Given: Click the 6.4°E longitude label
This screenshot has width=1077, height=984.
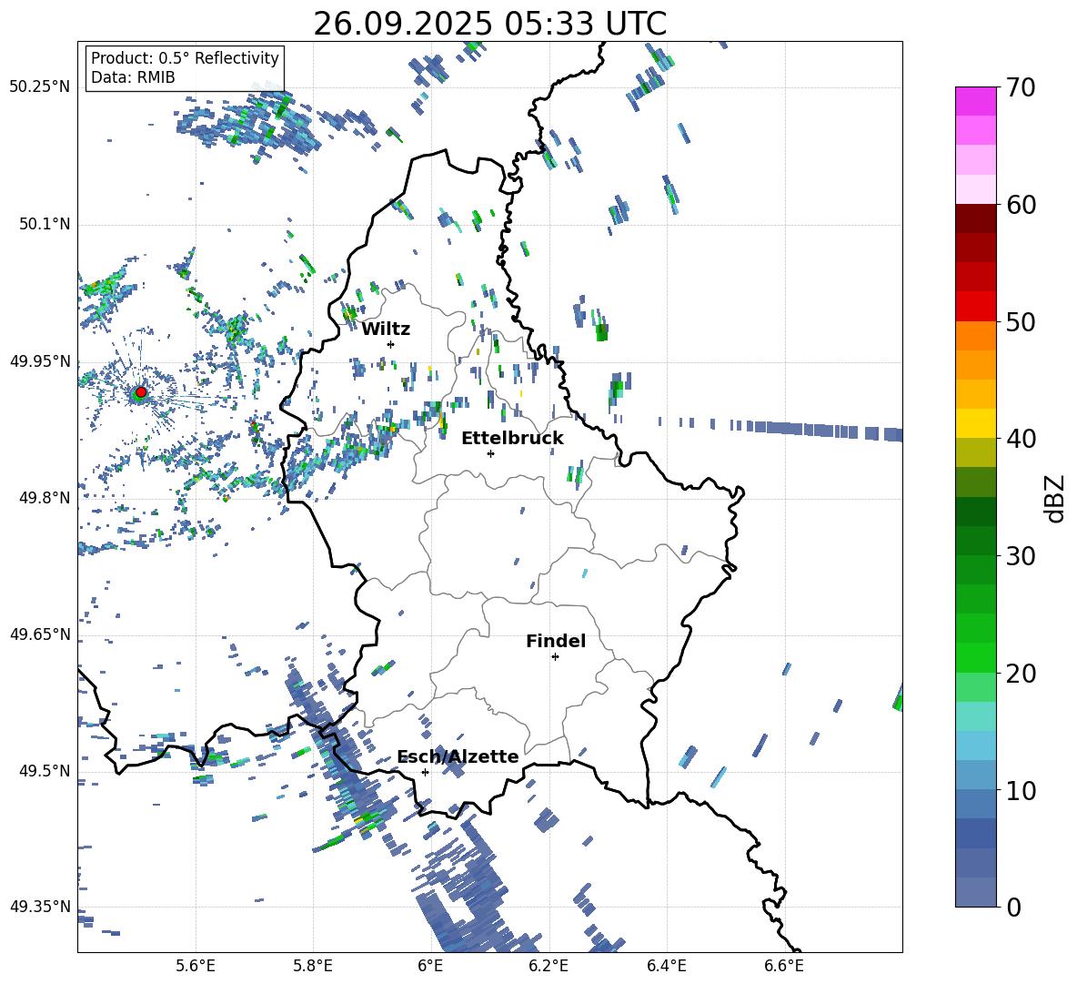Looking at the screenshot, I should coord(666,966).
